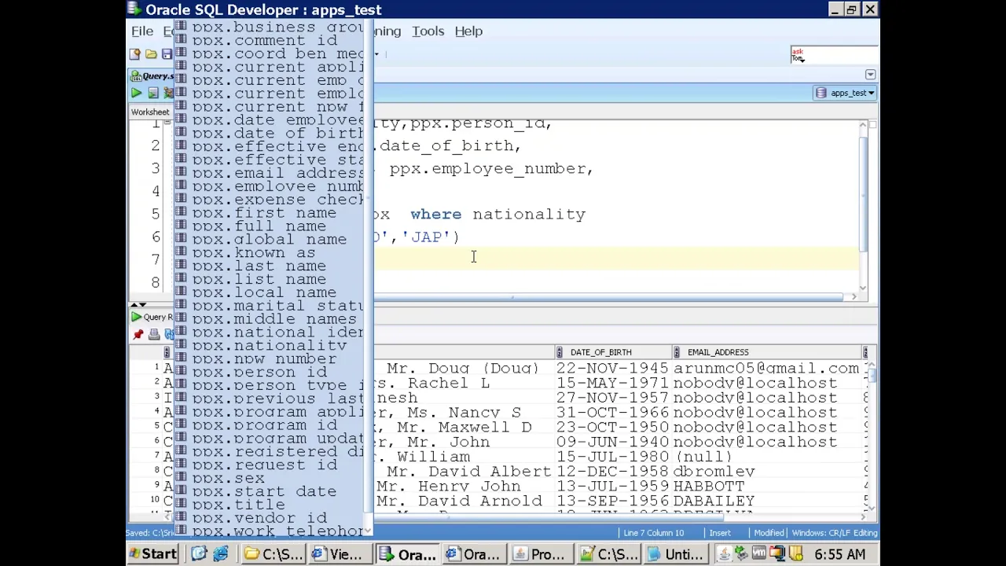Open the Windows Start menu
Viewport: 1006px width, 566px height.
pyautogui.click(x=153, y=554)
